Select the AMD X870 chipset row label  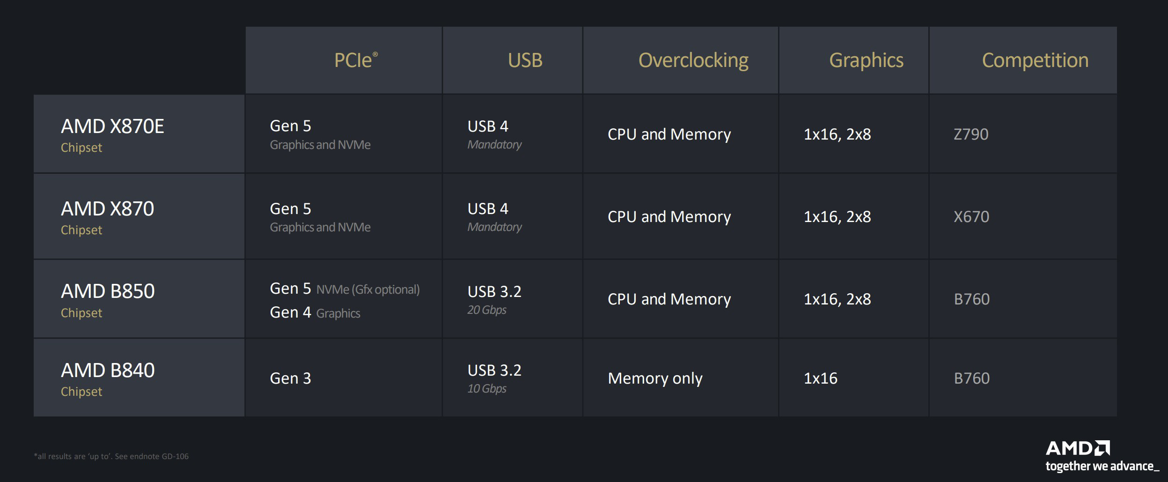pos(139,216)
